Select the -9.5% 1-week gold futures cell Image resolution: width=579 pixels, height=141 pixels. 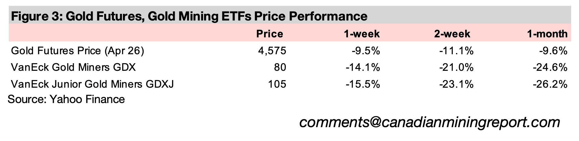pos(366,51)
